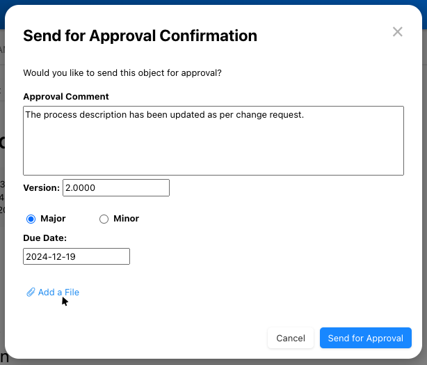Image resolution: width=427 pixels, height=365 pixels.
Task: Click the Due Date label
Action: pos(45,238)
